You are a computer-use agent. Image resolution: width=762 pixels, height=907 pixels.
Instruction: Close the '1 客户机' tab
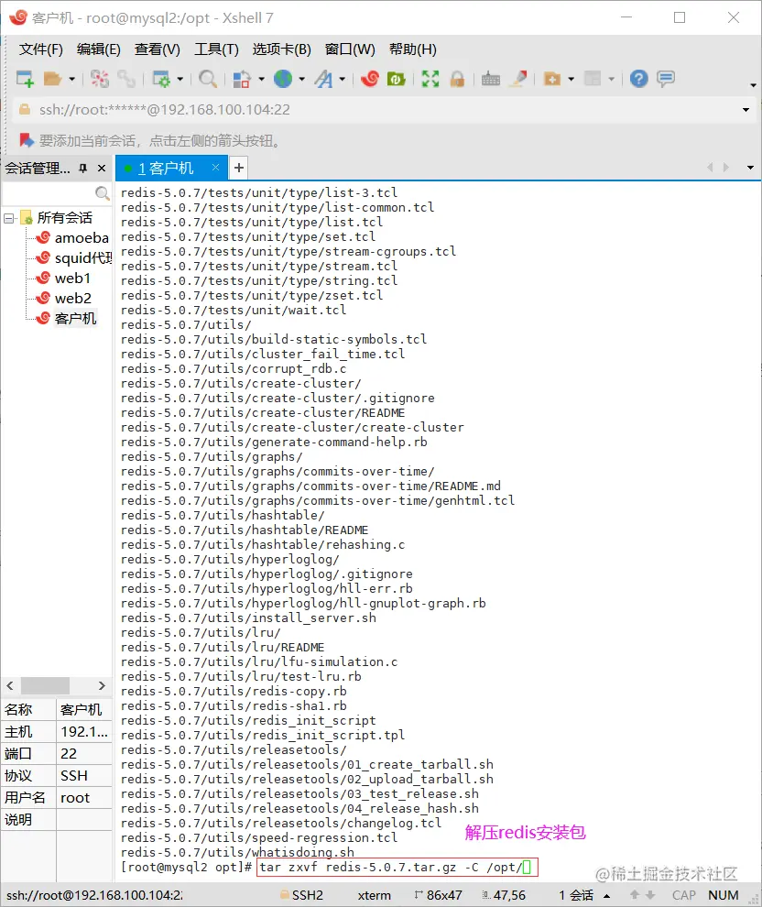coord(215,167)
